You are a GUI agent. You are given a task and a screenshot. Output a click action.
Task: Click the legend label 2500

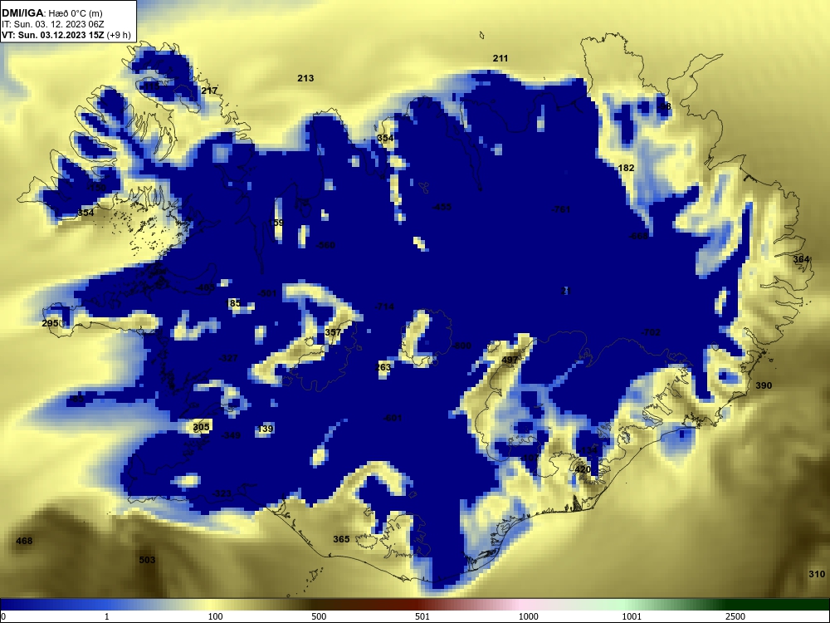(735, 616)
